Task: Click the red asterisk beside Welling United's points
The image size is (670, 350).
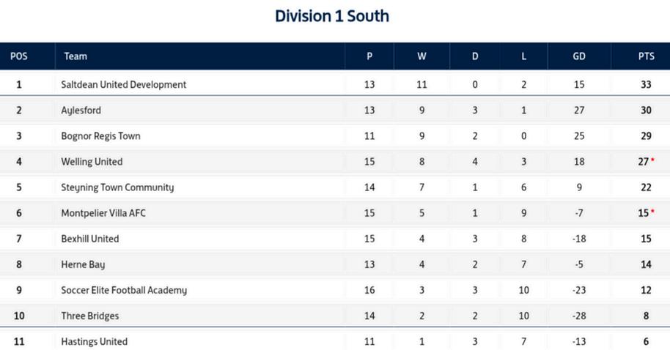Action: pos(652,160)
